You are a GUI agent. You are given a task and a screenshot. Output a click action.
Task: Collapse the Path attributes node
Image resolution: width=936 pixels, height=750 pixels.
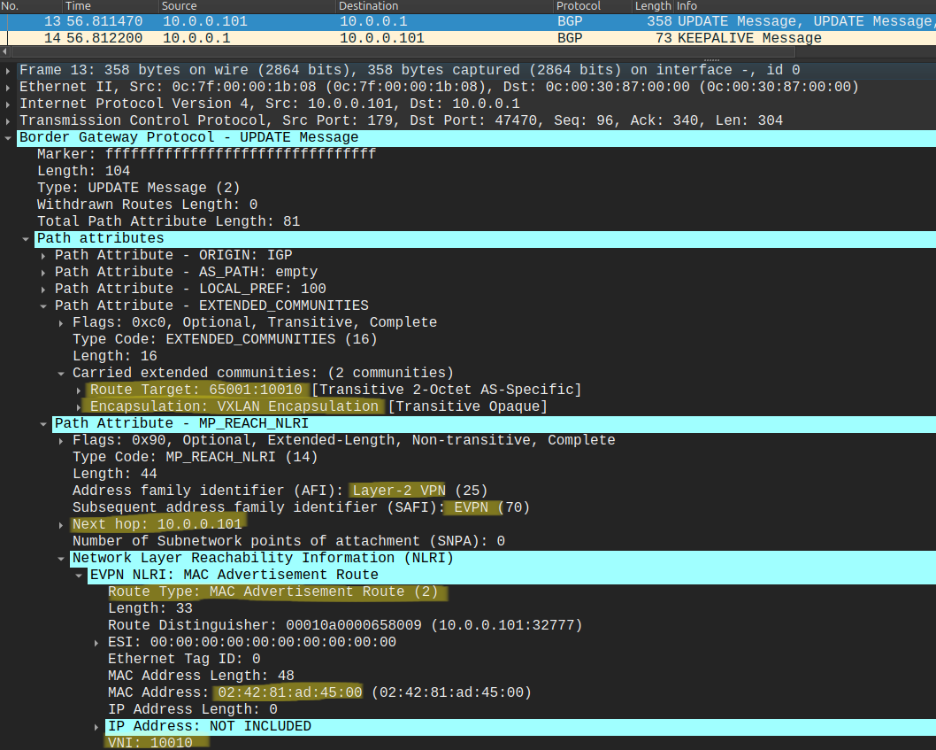(26, 238)
